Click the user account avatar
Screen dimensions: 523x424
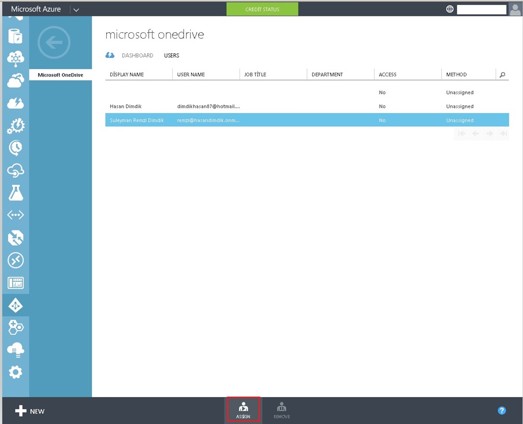click(x=515, y=9)
